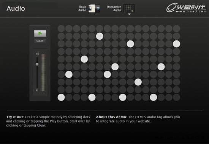The width and height of the screenshot is (209, 144).
Task: Turn on the last dot in the top row
Action: click(176, 28)
